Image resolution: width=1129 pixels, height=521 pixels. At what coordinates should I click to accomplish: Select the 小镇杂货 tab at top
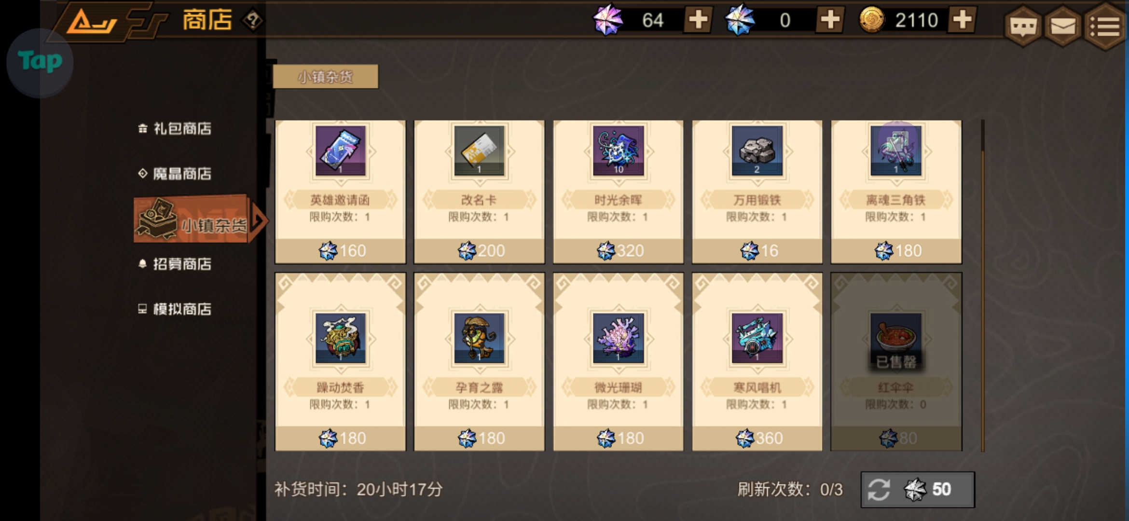click(325, 77)
